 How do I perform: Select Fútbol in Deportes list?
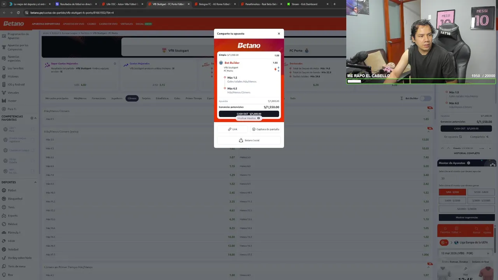(12, 191)
